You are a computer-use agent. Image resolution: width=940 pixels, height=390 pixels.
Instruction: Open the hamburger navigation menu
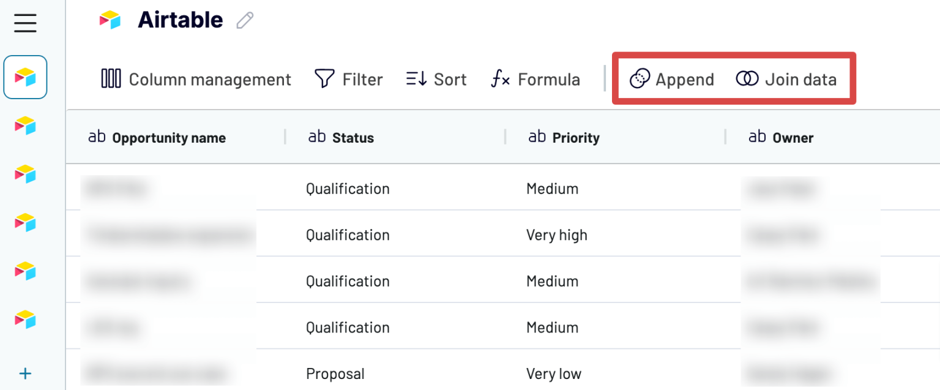pyautogui.click(x=25, y=23)
